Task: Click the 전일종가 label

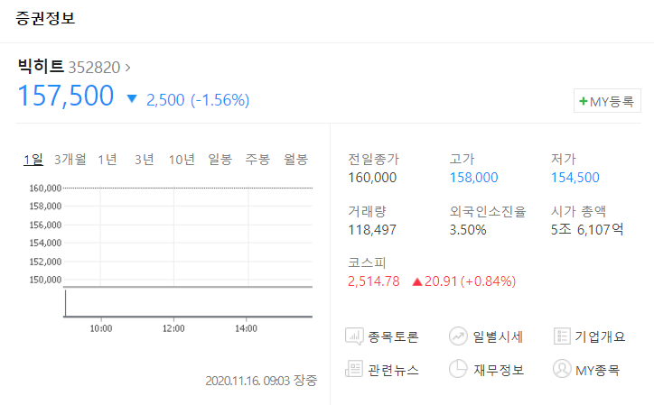Action: [x=373, y=159]
